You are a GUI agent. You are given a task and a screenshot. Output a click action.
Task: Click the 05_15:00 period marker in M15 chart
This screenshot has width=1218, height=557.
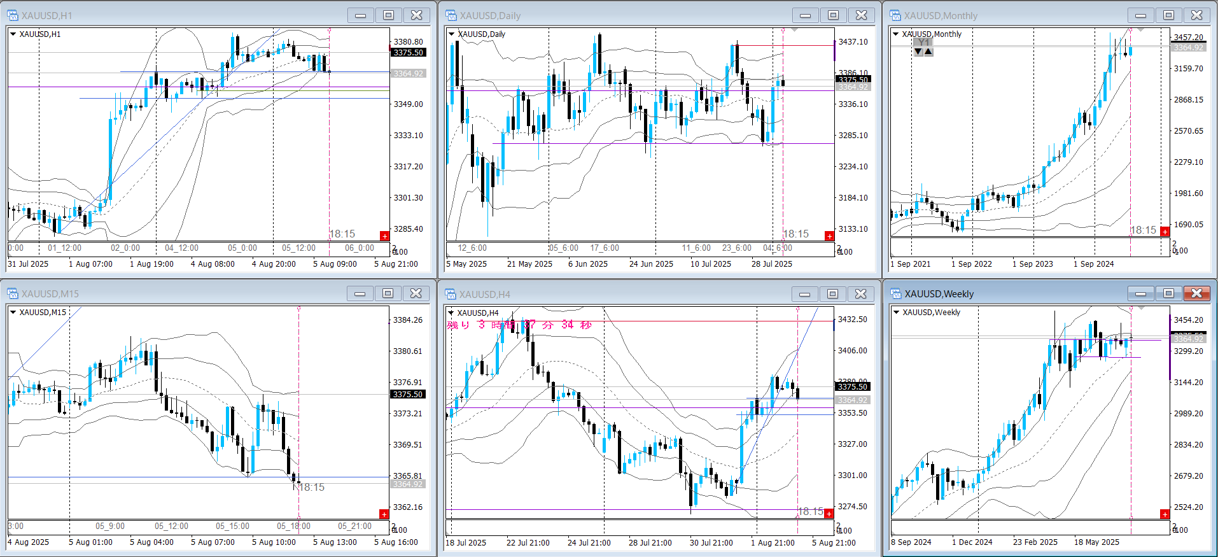coord(232,526)
